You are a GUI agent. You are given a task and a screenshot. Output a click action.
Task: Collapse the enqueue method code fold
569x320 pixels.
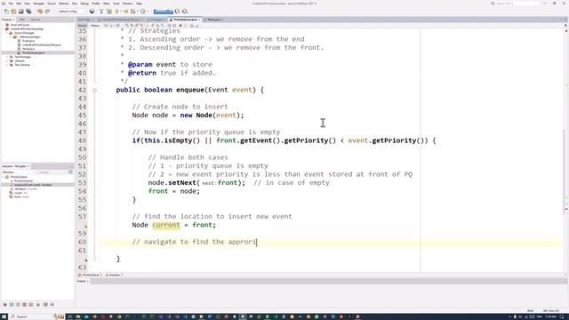point(94,90)
